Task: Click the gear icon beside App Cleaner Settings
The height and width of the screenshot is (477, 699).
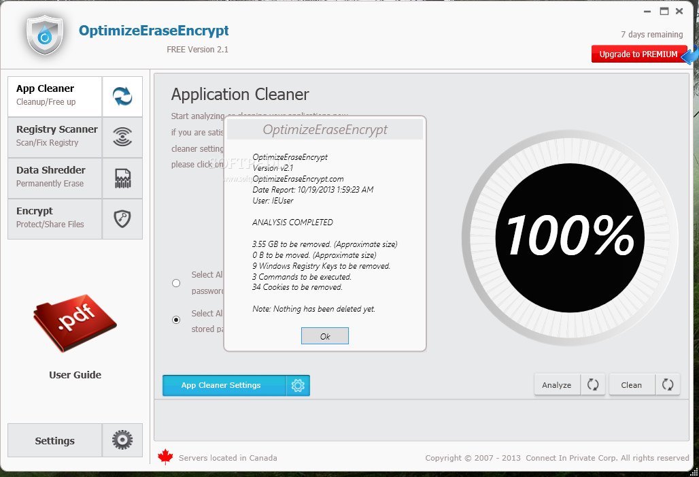Action: pyautogui.click(x=298, y=386)
